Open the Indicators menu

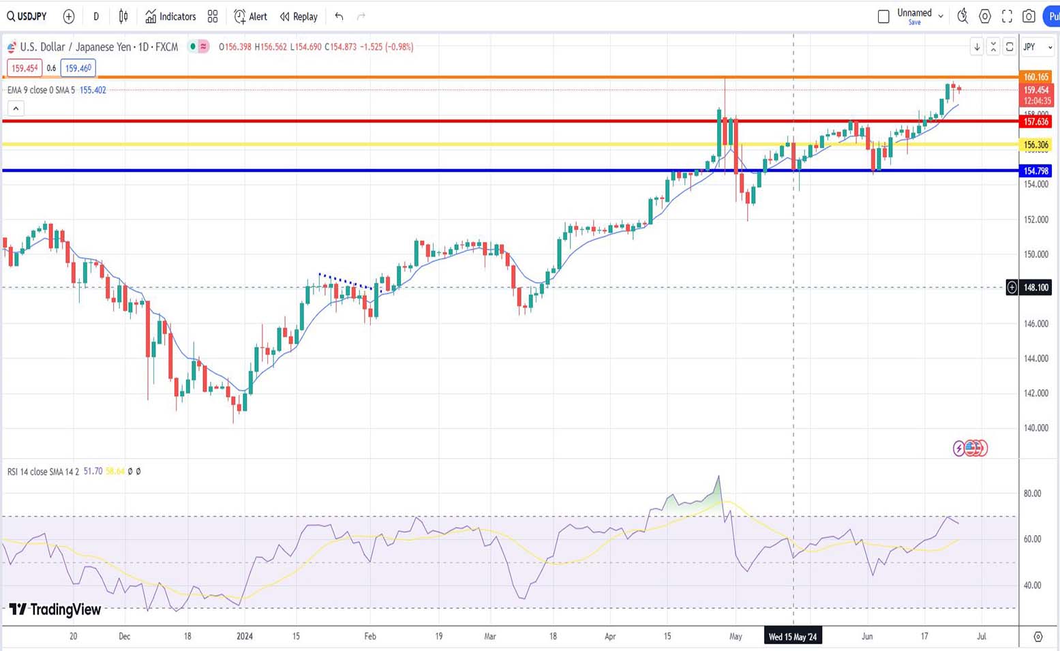coord(170,16)
